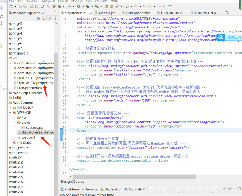Maximize the Package Explorer panel
Viewport: 242px width, 196px height.
point(55,12)
